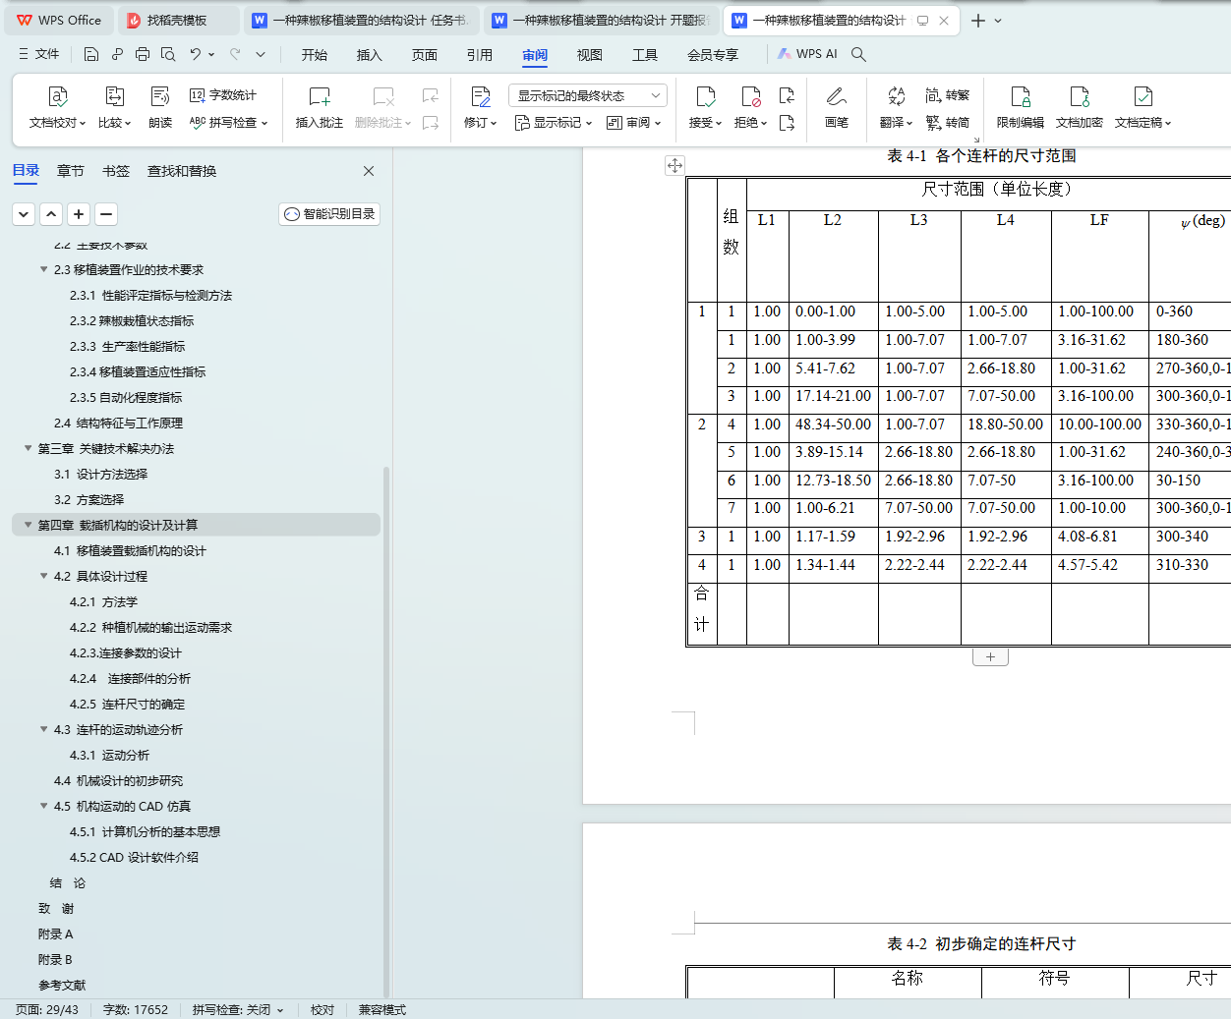Open Print Preview icon
The image size is (1231, 1019).
pyautogui.click(x=168, y=54)
